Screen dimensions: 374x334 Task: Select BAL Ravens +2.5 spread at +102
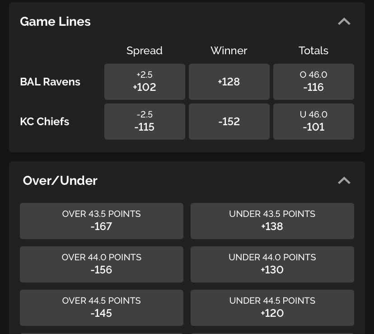pos(145,82)
